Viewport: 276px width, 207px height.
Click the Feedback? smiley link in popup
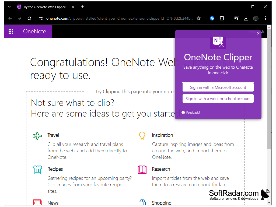[191, 113]
